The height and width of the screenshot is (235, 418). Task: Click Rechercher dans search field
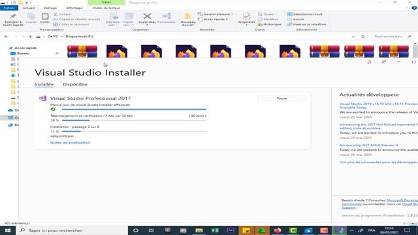click(x=392, y=37)
